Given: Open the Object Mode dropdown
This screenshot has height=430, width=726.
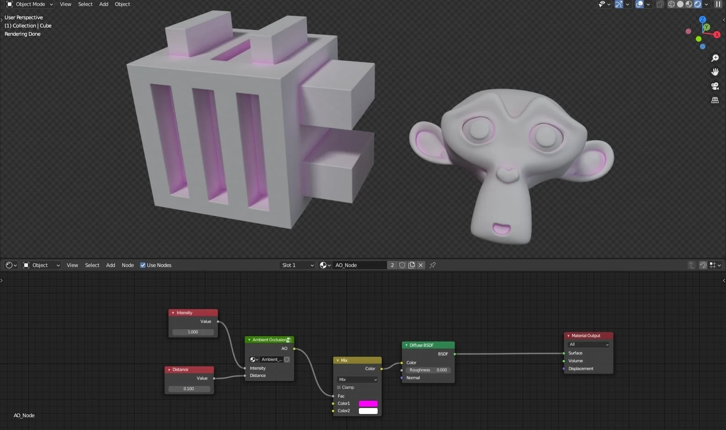Looking at the screenshot, I should tap(30, 4).
